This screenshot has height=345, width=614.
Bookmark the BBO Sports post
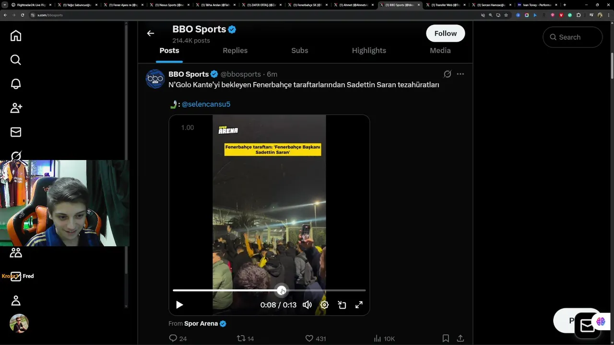(x=446, y=338)
